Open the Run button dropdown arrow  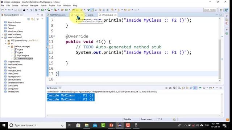tap(45, 10)
